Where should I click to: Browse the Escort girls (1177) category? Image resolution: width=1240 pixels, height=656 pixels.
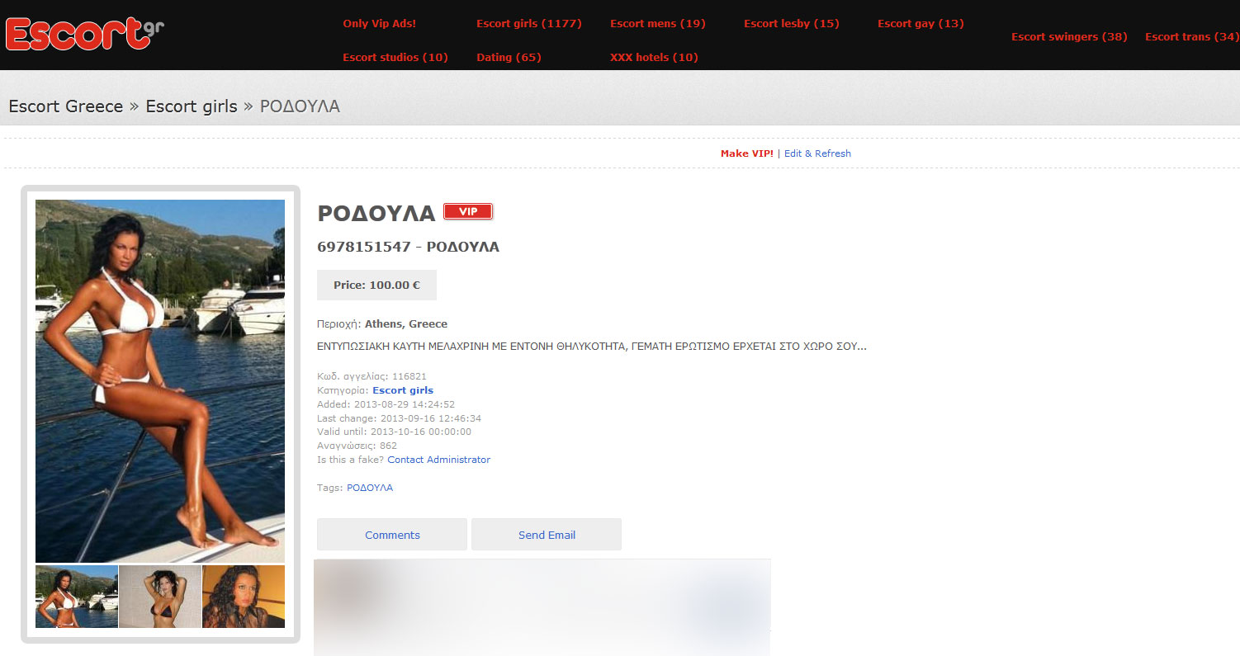529,24
